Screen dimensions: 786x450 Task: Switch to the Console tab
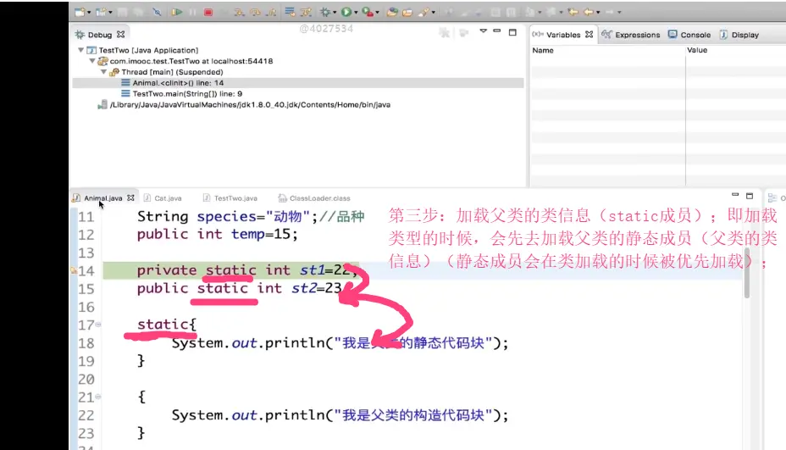pos(689,35)
